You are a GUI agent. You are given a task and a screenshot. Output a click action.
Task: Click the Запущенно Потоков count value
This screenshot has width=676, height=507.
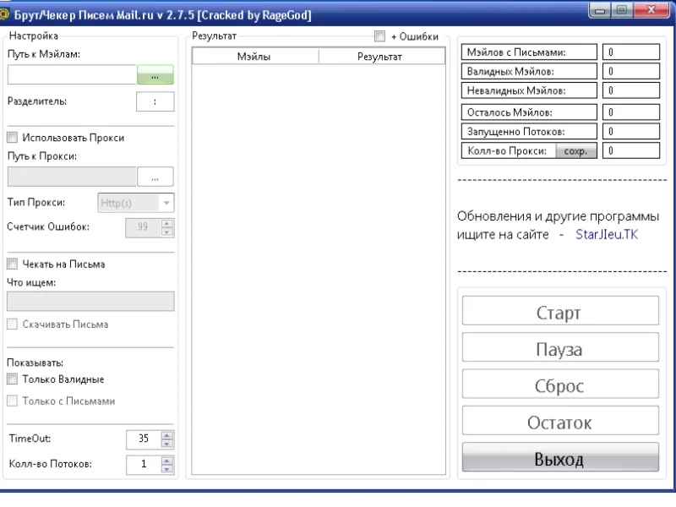click(631, 132)
